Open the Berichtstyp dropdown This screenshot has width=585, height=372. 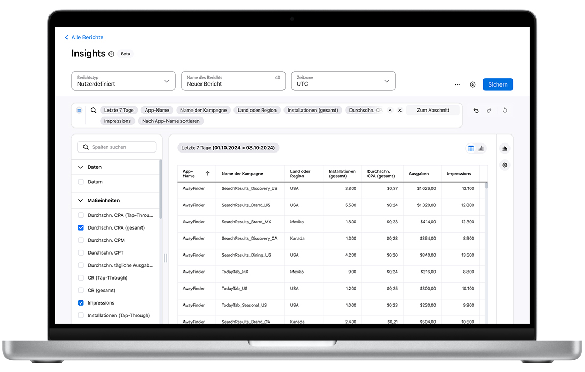tap(123, 81)
